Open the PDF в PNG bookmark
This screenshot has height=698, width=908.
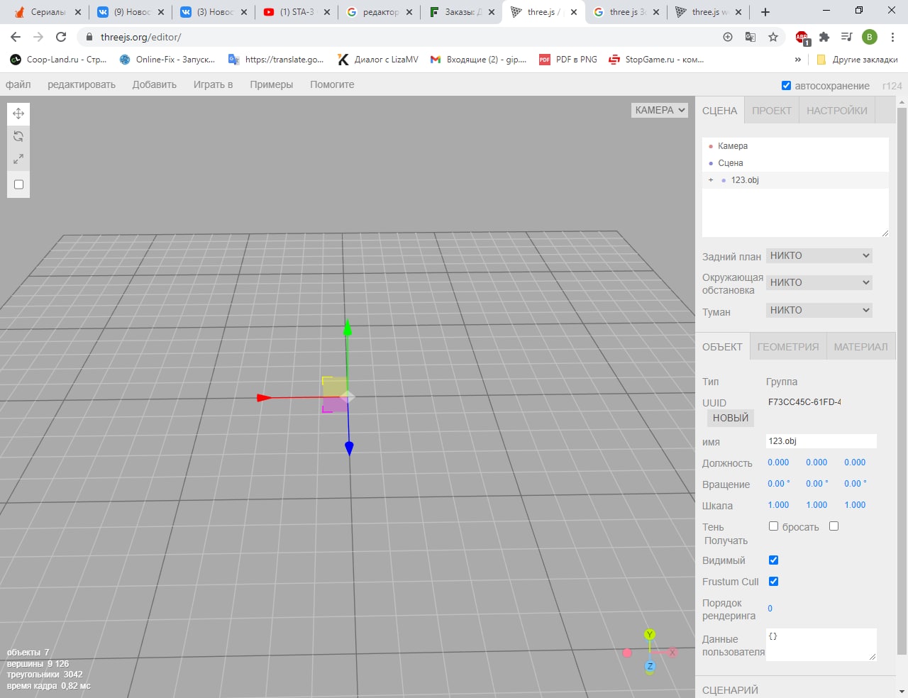click(568, 60)
